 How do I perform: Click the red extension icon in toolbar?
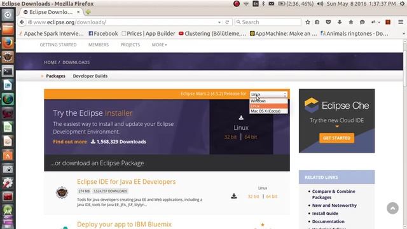coord(388,22)
